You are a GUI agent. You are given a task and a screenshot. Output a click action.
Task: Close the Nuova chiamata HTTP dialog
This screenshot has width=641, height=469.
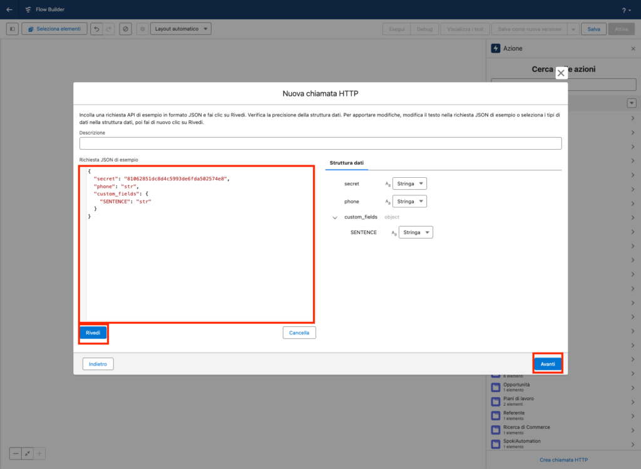561,73
